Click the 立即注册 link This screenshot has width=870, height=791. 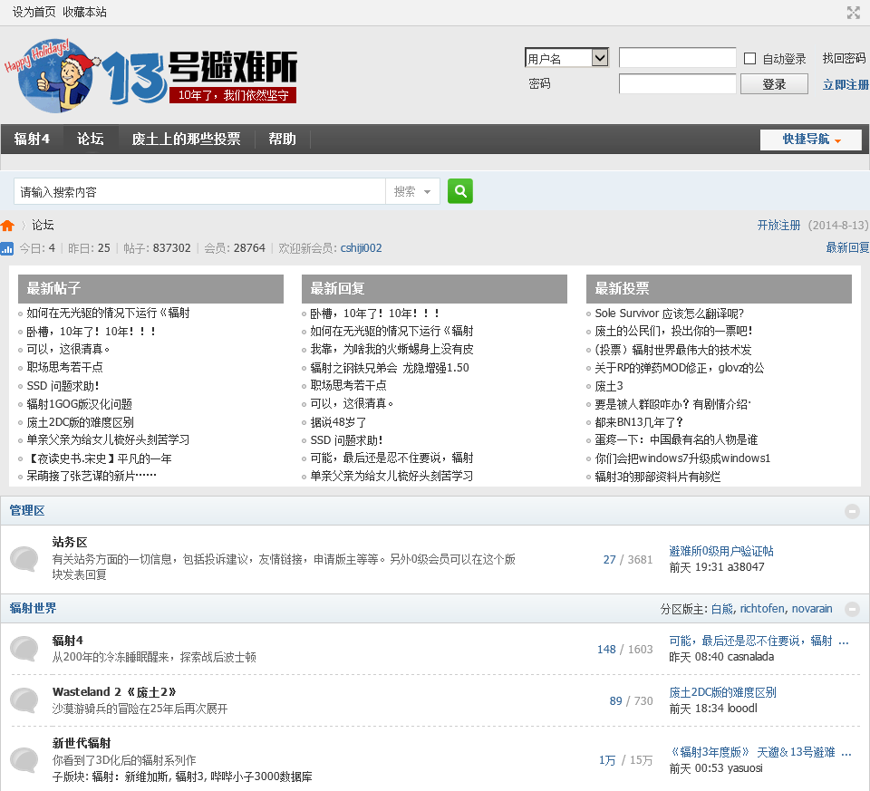pos(846,84)
